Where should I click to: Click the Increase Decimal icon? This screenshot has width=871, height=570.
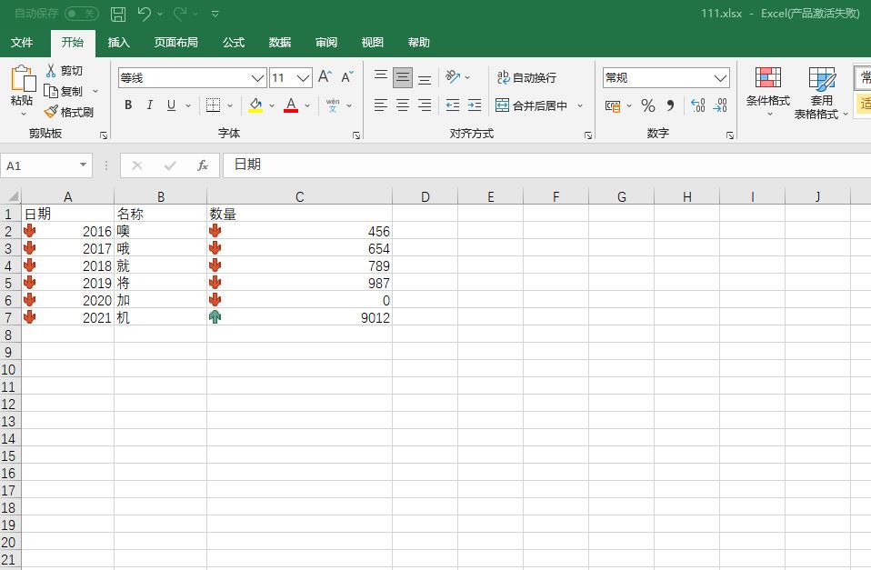click(697, 106)
